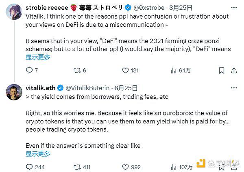View analytics of strobie's tweet
This screenshot has height=172, width=244.
click(x=172, y=70)
